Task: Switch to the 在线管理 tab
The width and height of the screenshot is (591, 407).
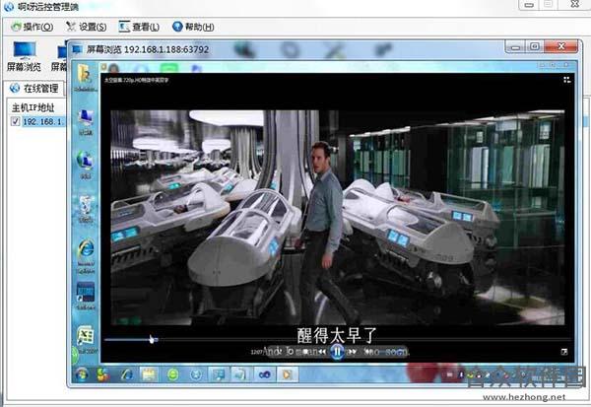Action: tap(34, 89)
